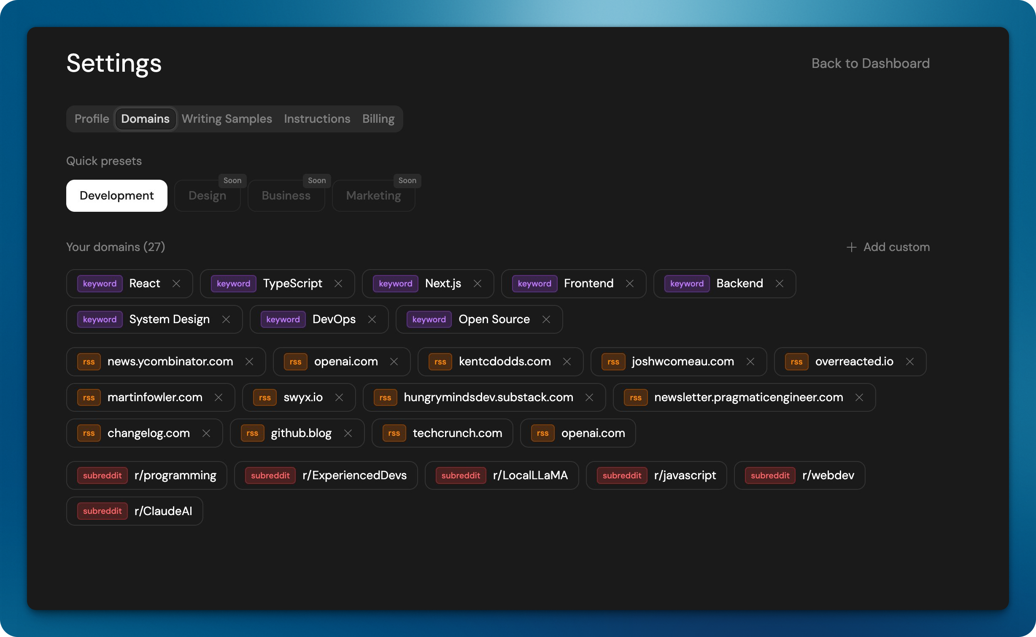Screen dimensions: 1036x637
Task: Select the Development quick preset
Action: pyautogui.click(x=116, y=196)
